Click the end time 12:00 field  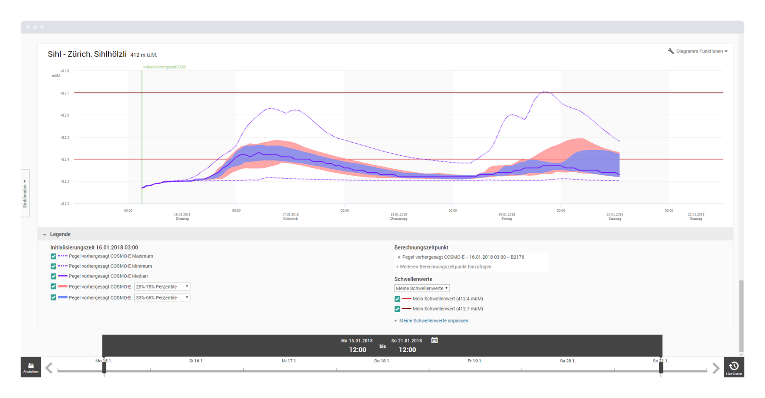[x=407, y=350]
